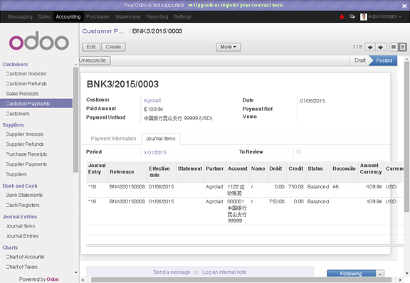Viewport: 410px width, 283px height.
Task: Open the Agrolait customer link
Action: point(152,100)
